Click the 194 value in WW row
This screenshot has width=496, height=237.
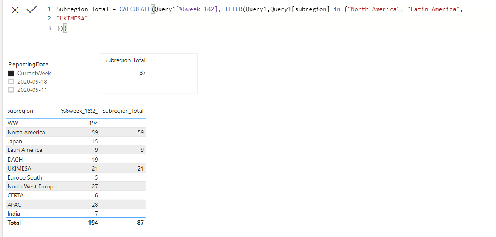tap(93, 123)
